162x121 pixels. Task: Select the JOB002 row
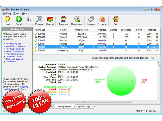tap(97, 37)
